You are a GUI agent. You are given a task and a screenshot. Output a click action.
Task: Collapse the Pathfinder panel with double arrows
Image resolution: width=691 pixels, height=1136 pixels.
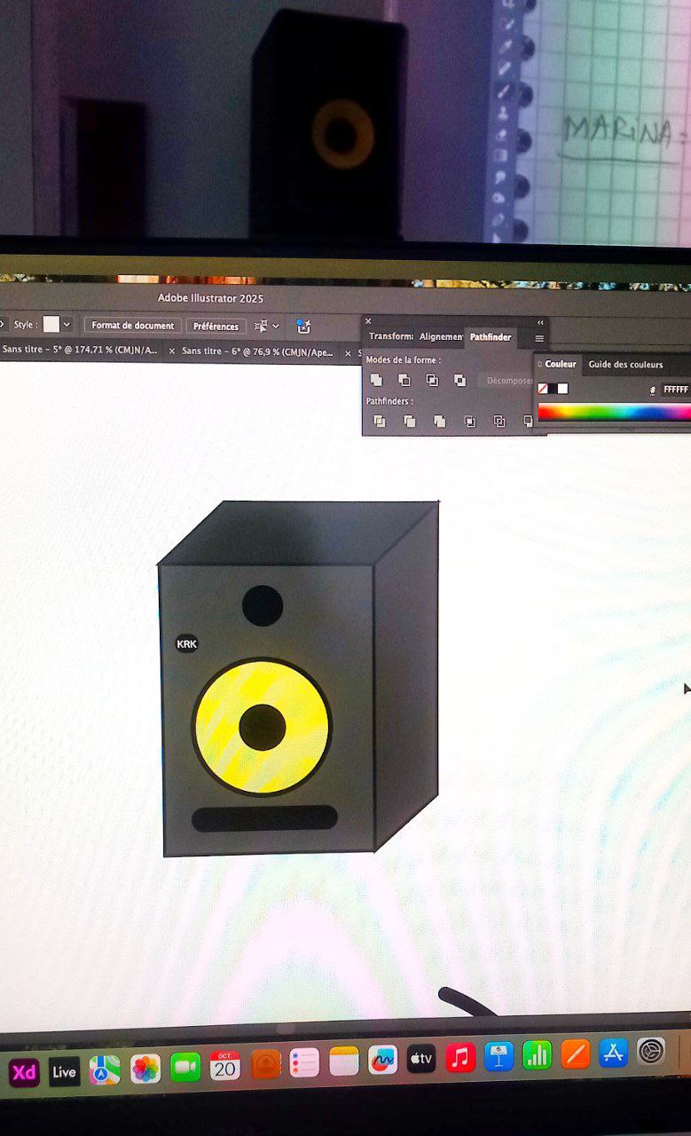coord(540,322)
